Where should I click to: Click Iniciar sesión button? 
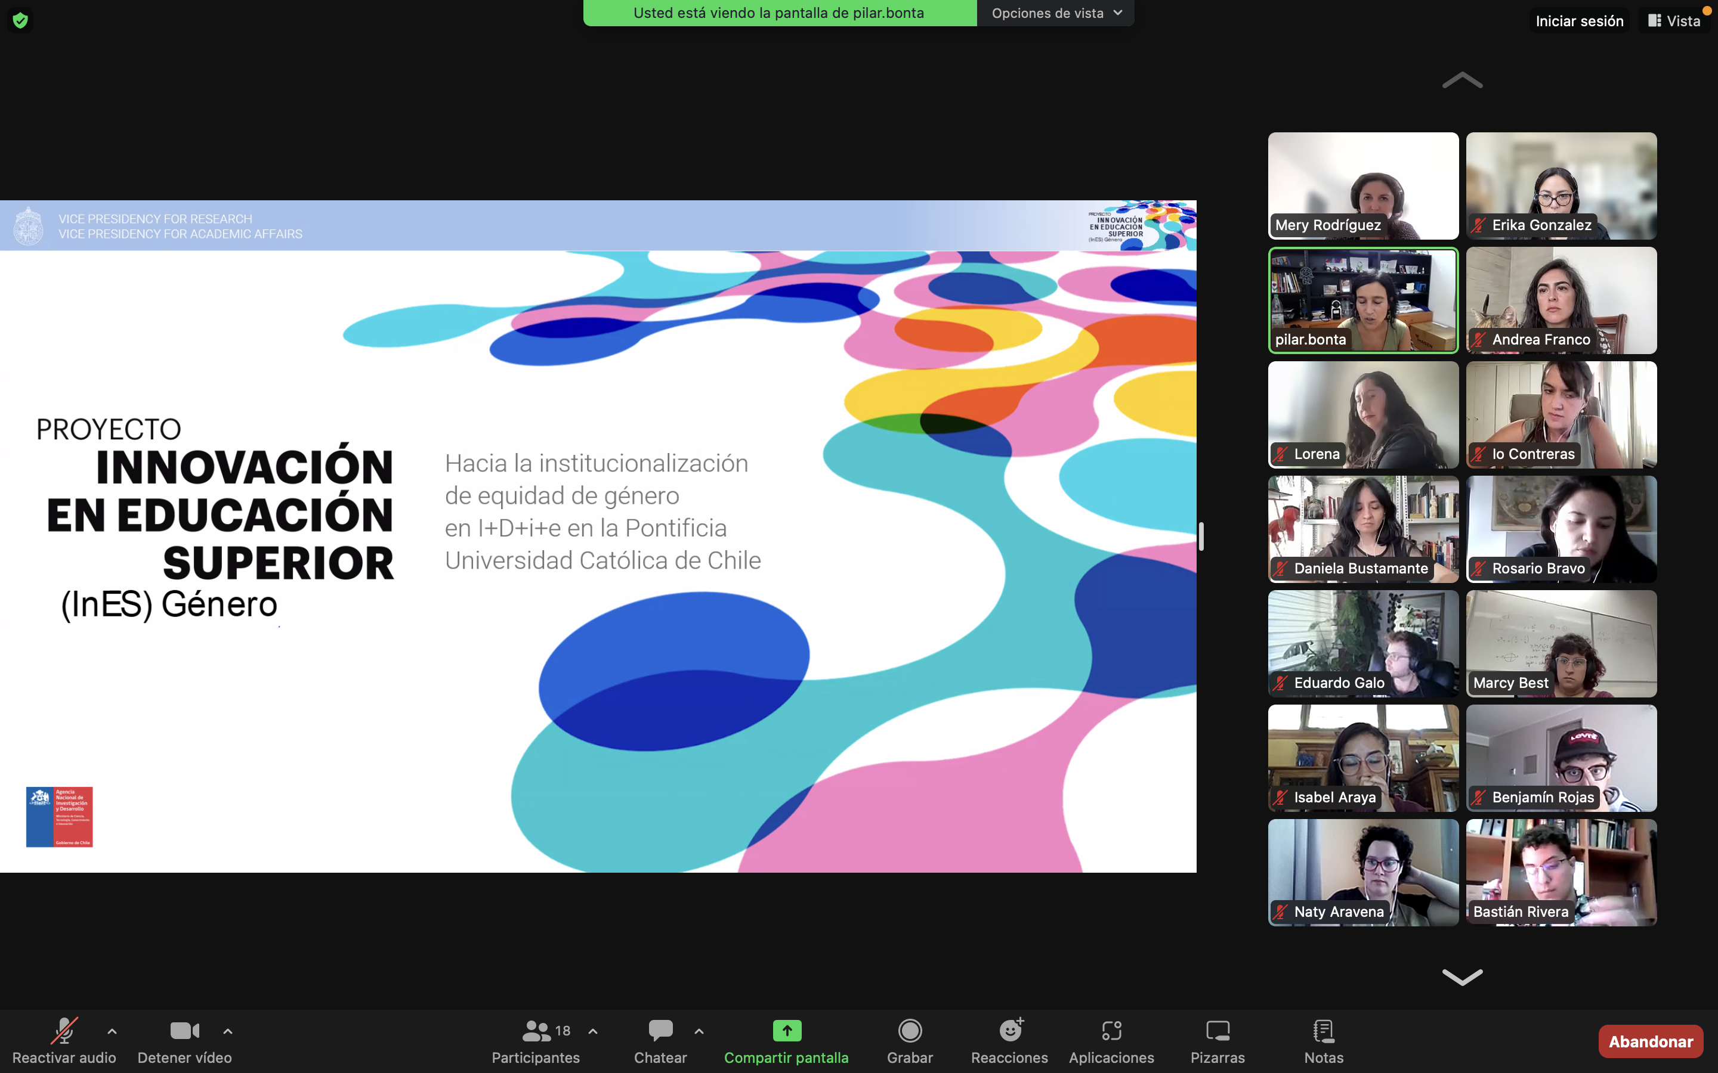tap(1579, 21)
